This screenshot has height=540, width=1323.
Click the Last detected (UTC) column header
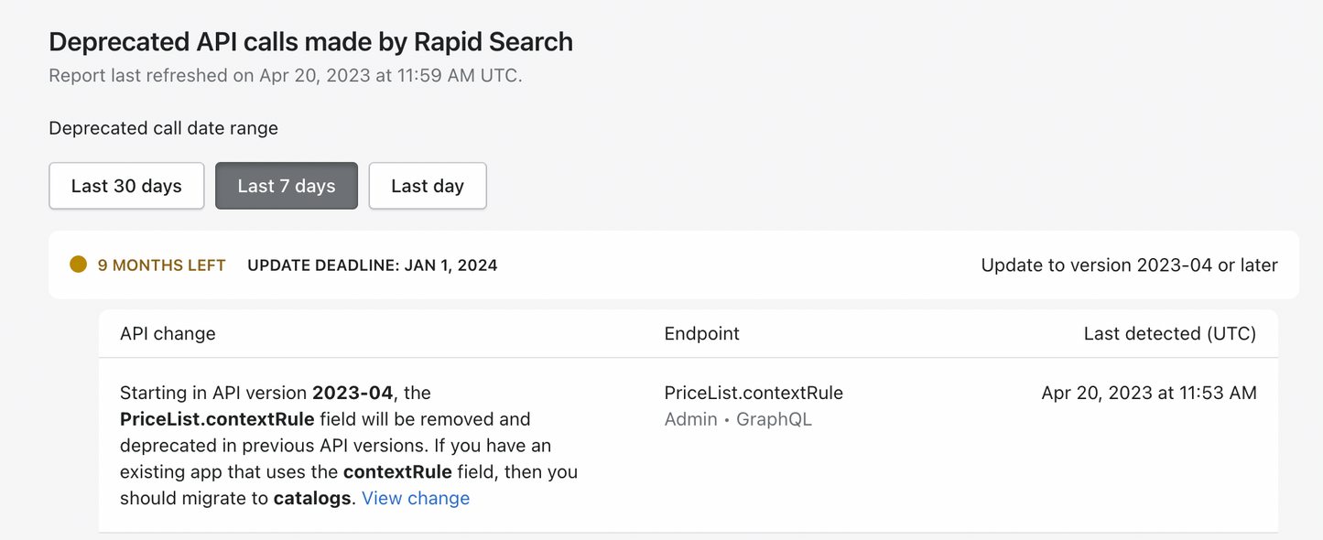(1169, 333)
